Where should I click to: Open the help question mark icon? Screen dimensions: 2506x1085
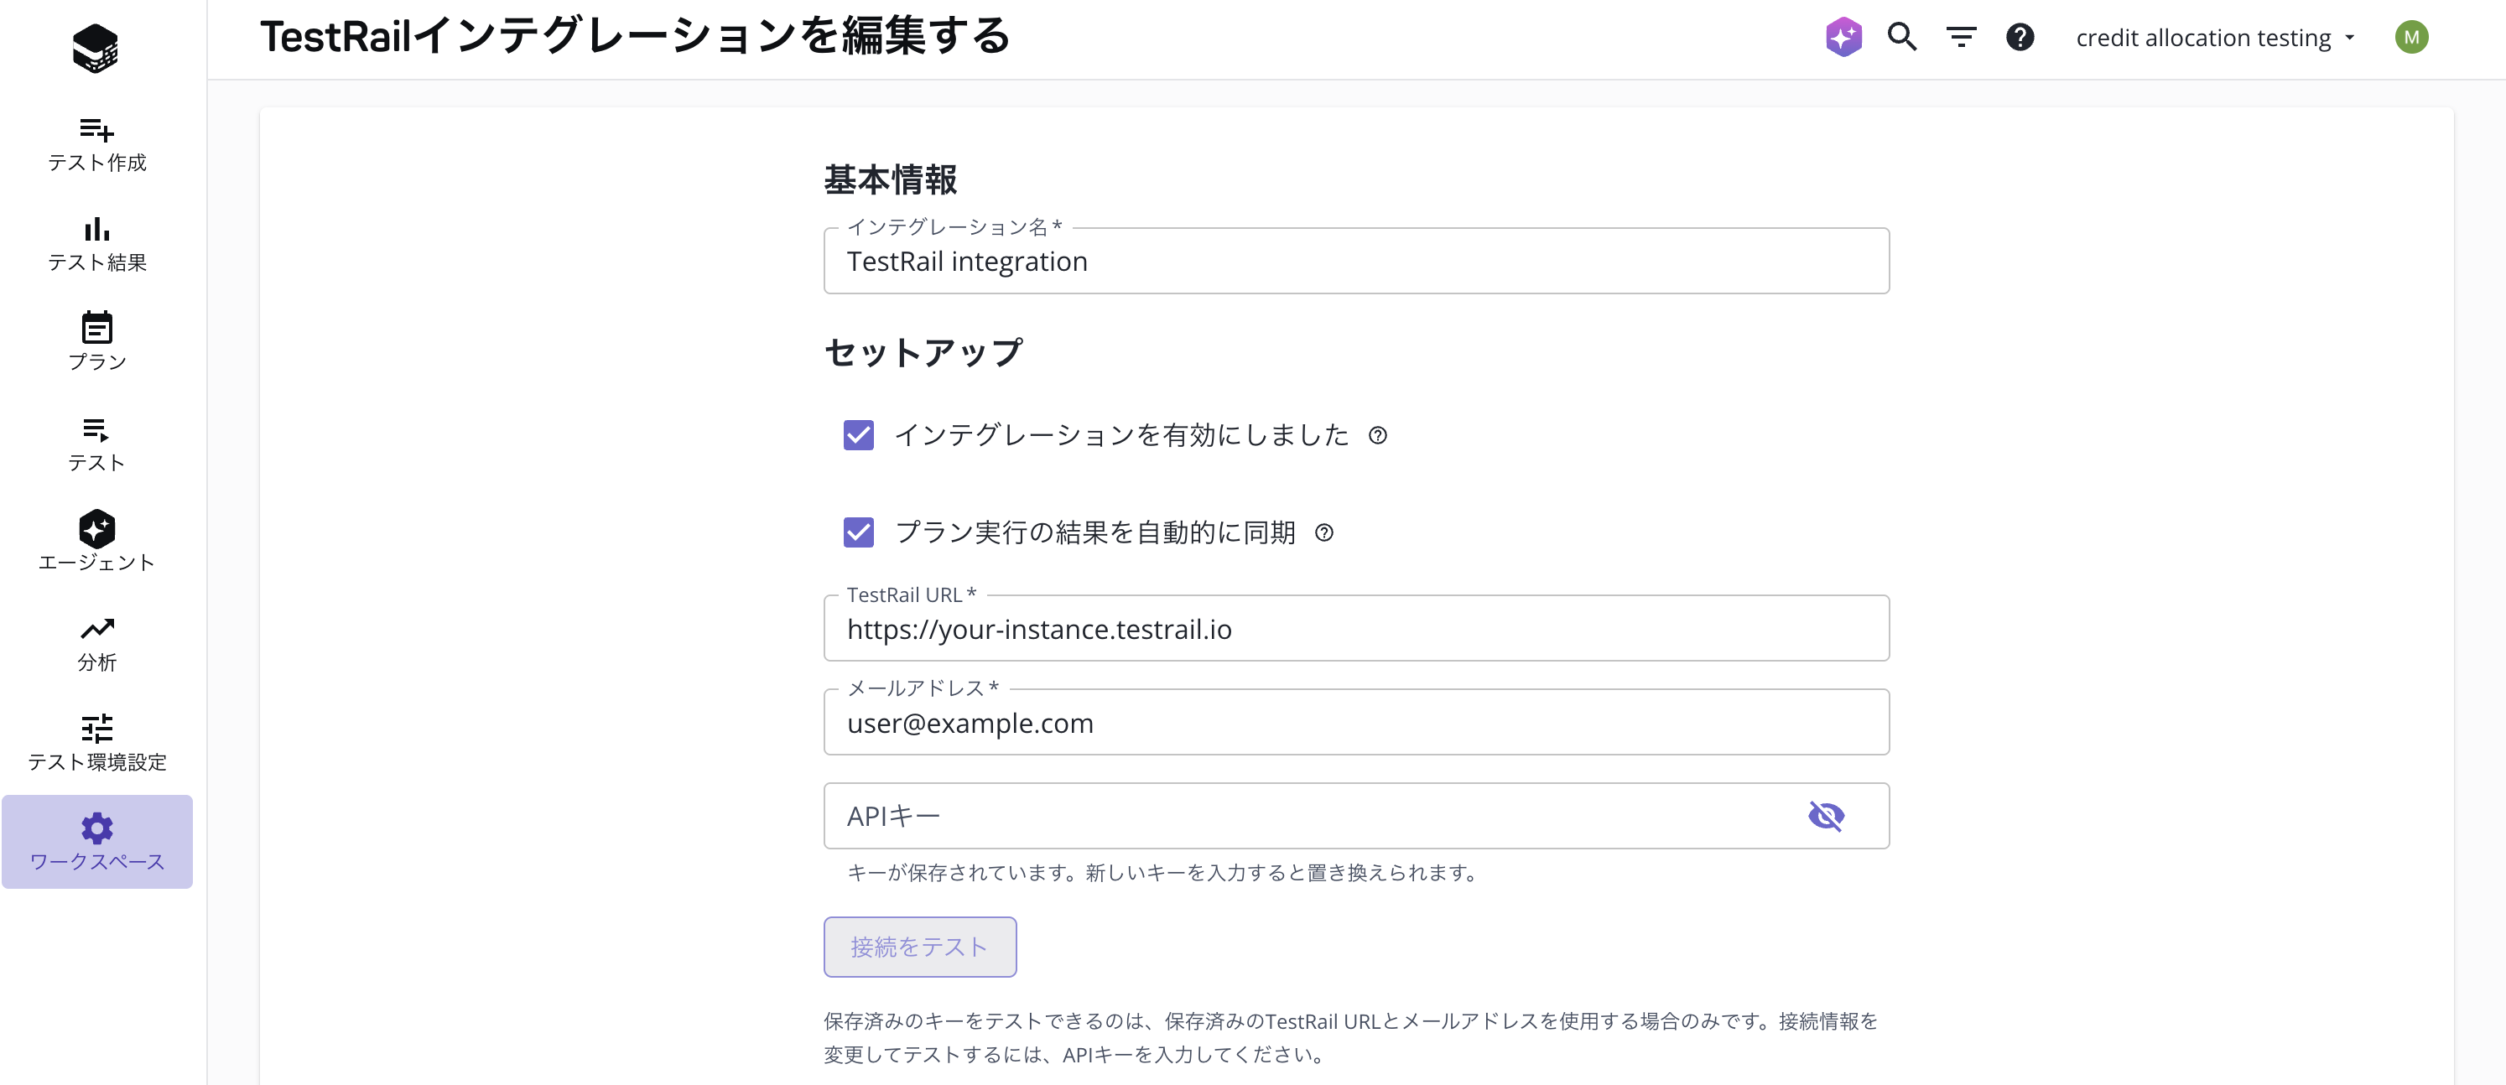pos(2020,37)
